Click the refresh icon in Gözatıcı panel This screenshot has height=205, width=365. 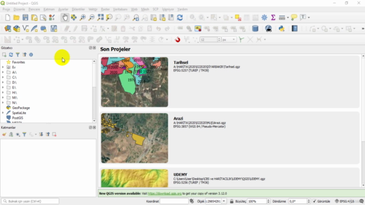11,55
